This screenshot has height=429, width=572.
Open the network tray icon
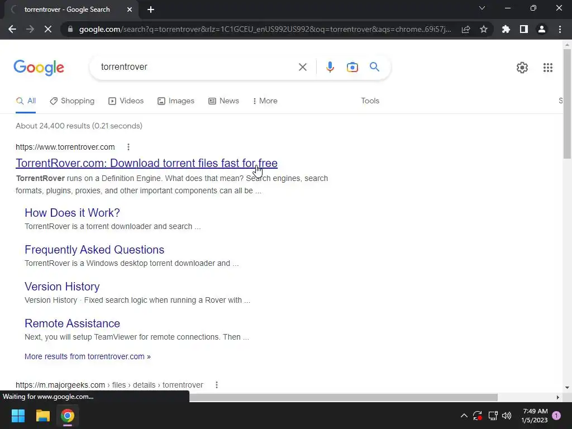[493, 416]
